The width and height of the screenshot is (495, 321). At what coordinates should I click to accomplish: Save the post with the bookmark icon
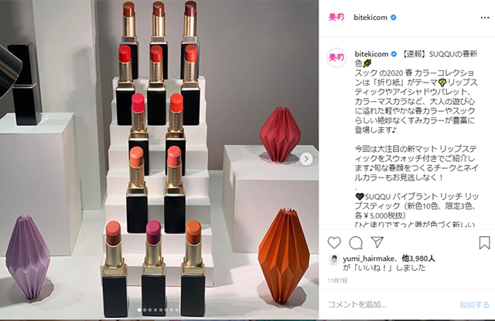484,242
